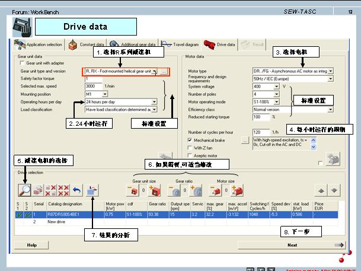Move drive row down with arrow icon
This screenshot has width=361, height=271.
pos(334,190)
